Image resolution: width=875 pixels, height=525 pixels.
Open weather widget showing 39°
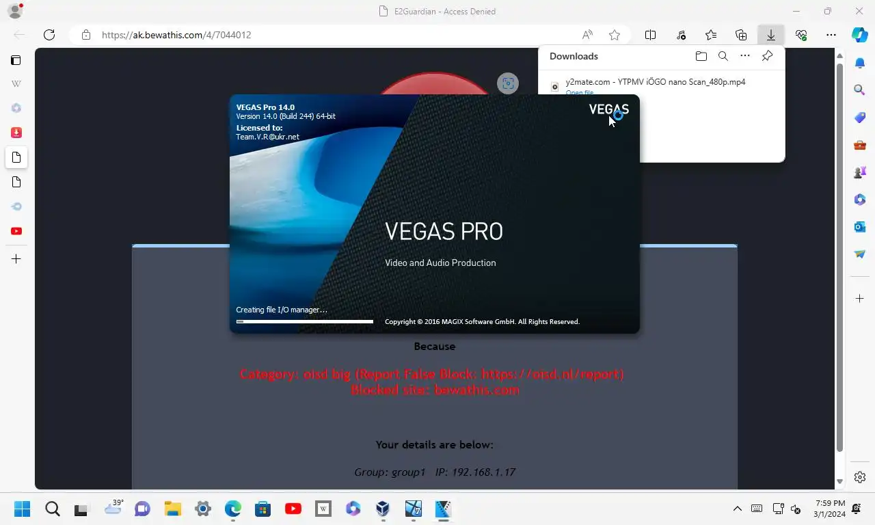pyautogui.click(x=113, y=507)
